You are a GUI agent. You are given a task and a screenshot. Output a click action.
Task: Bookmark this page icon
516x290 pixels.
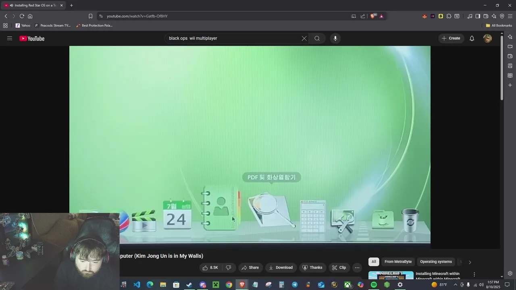point(90,16)
